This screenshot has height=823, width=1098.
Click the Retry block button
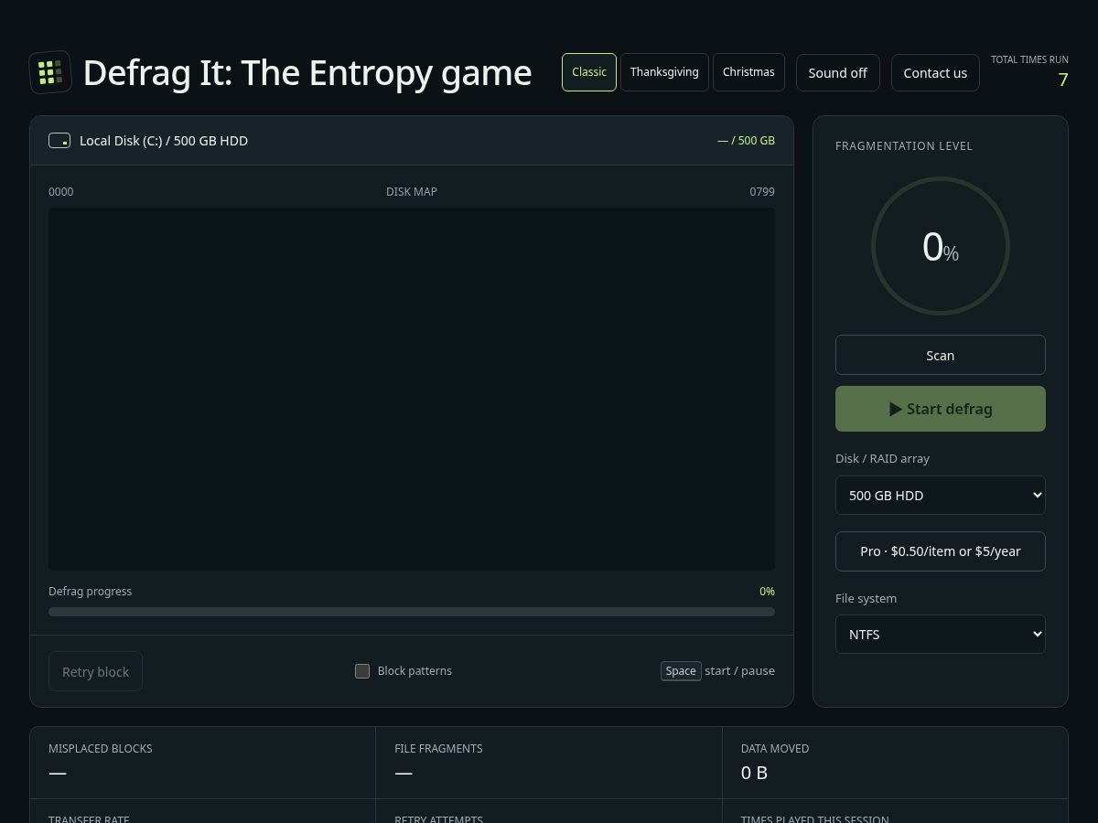tap(95, 671)
